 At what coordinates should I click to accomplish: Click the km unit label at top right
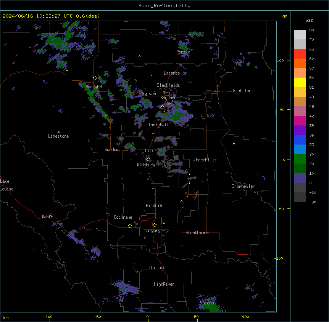pos(284,16)
